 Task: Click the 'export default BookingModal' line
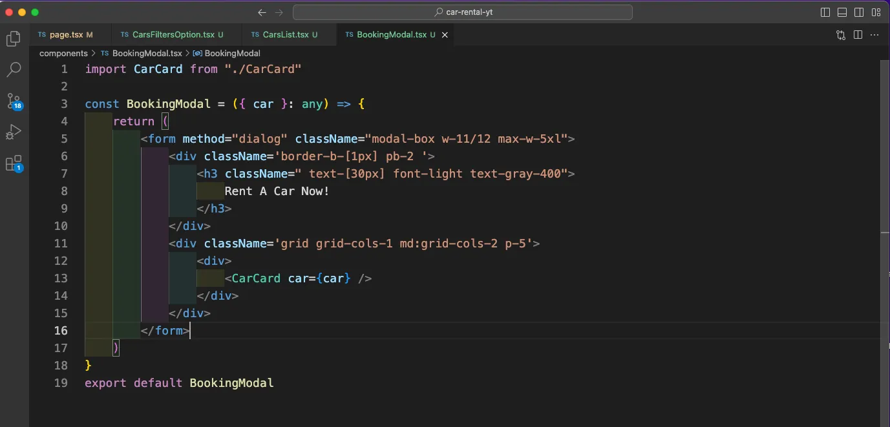click(179, 383)
